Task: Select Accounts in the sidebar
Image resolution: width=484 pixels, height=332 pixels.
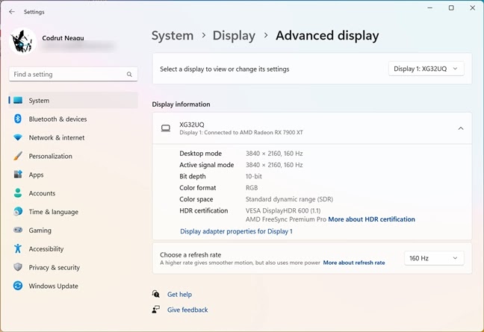Action: point(42,193)
